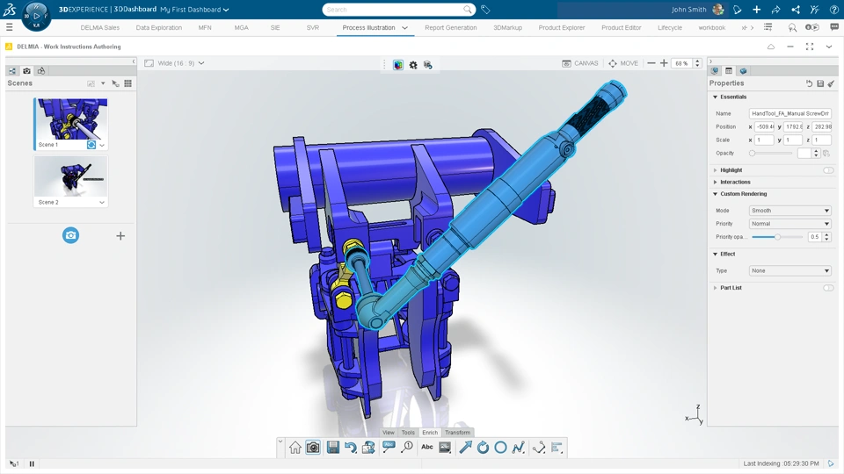Viewport: 844px width, 474px height.
Task: Open the Effect Type None dropdown
Action: 789,271
